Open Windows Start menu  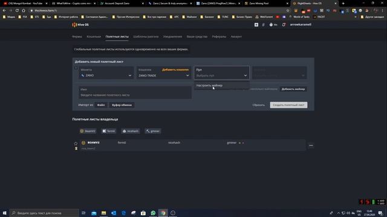pyautogui.click(x=4, y=213)
